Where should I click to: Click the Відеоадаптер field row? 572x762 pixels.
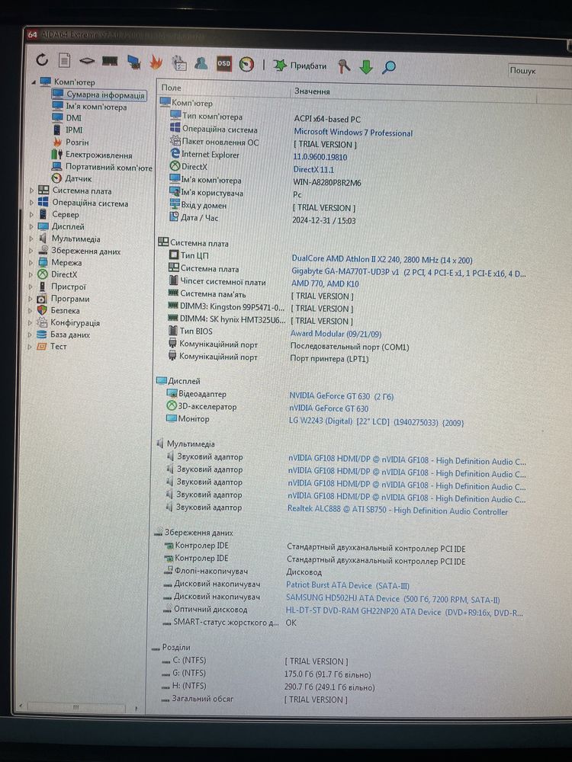tap(280, 395)
